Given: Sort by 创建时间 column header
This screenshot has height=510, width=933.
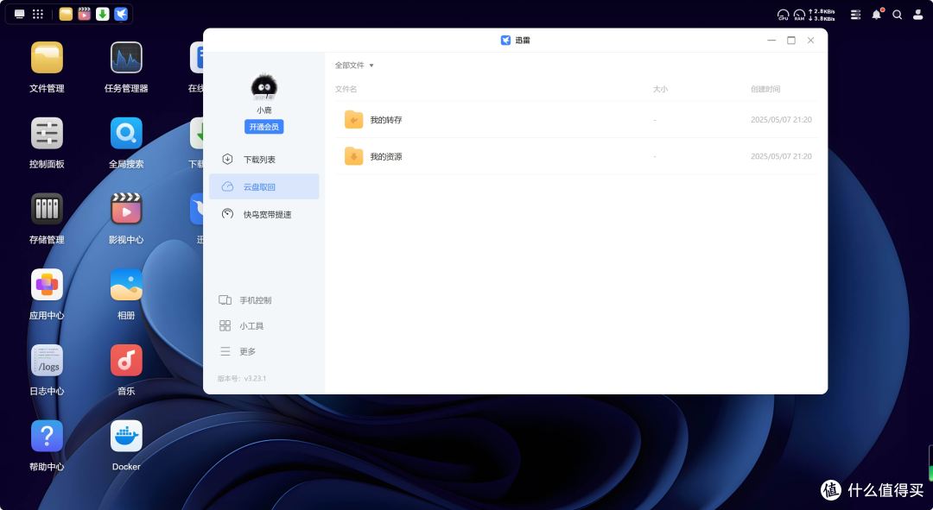Looking at the screenshot, I should pos(765,89).
